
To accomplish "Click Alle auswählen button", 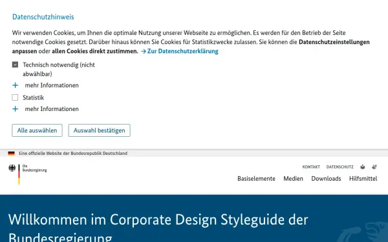I will tap(37, 130).
